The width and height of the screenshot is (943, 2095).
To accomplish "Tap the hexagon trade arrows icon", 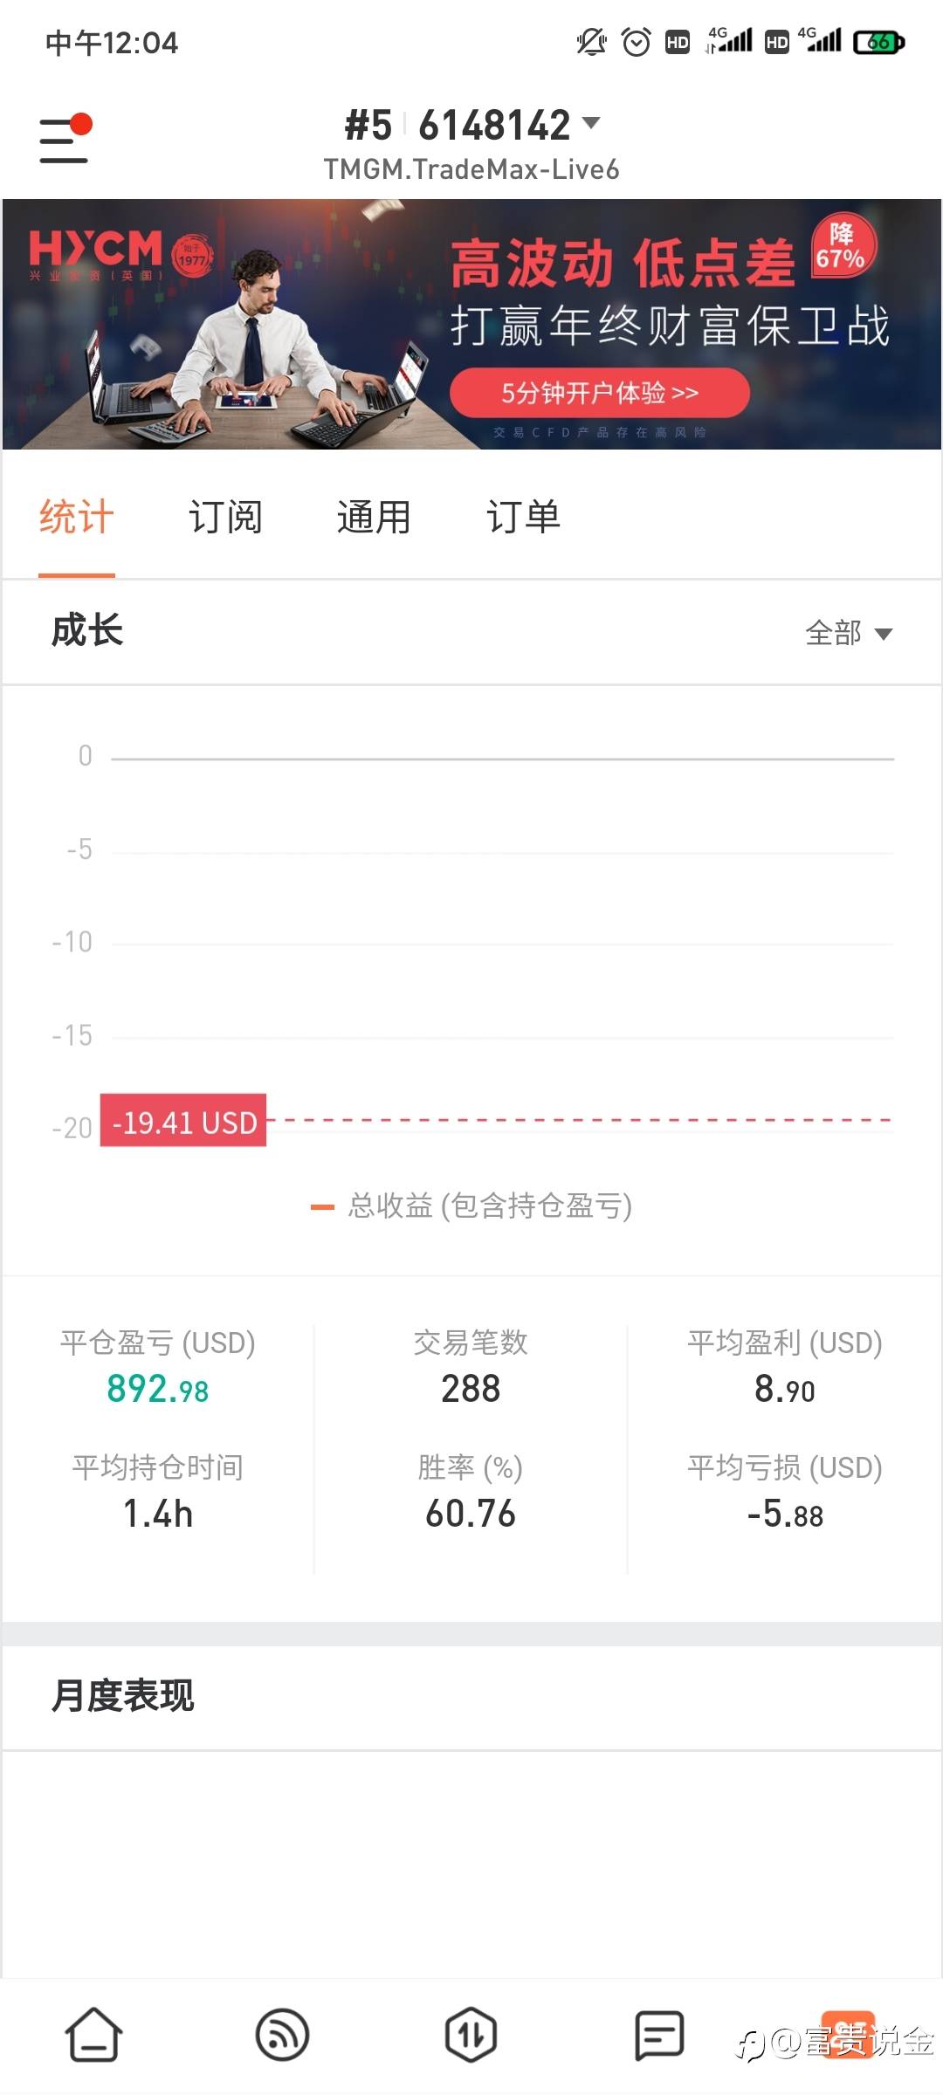I will (x=471, y=2035).
